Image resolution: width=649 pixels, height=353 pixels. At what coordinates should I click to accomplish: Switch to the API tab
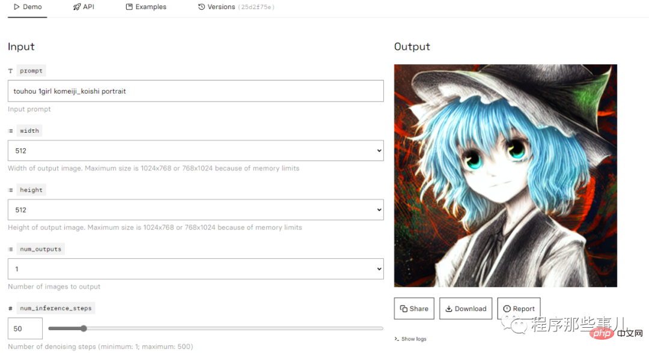[x=84, y=7]
